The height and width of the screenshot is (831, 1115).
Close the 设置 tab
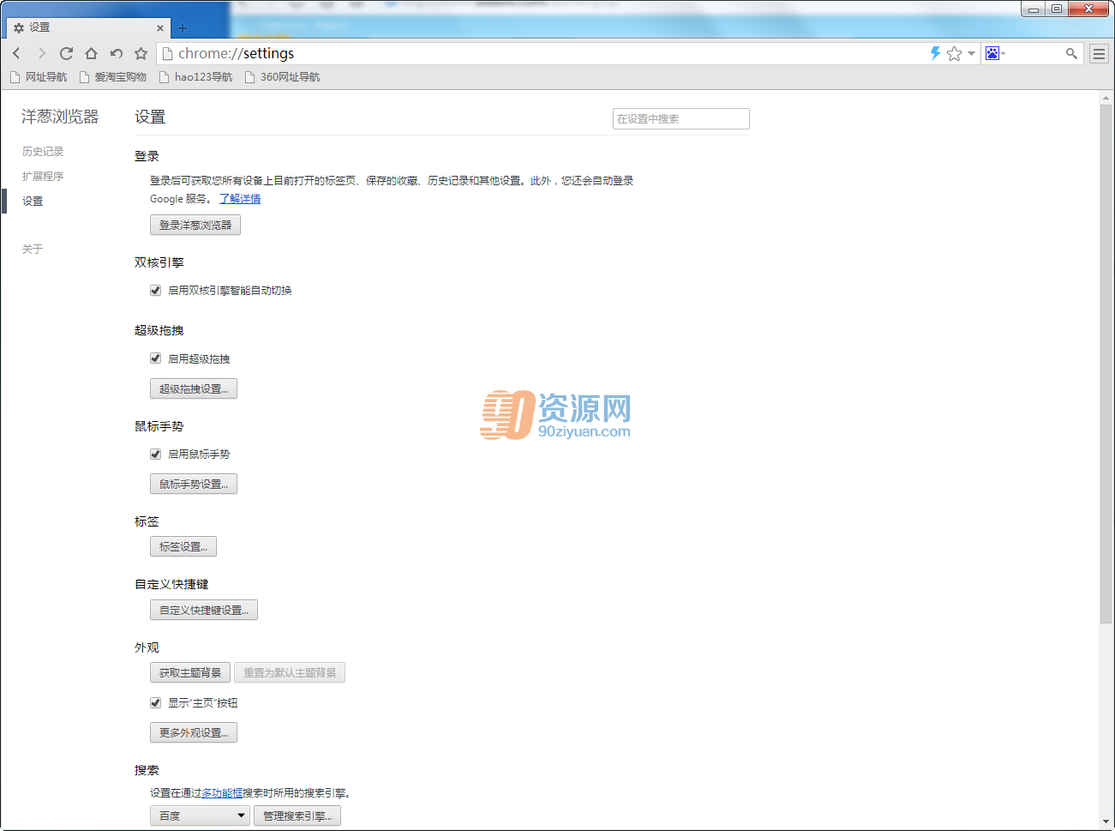[160, 28]
